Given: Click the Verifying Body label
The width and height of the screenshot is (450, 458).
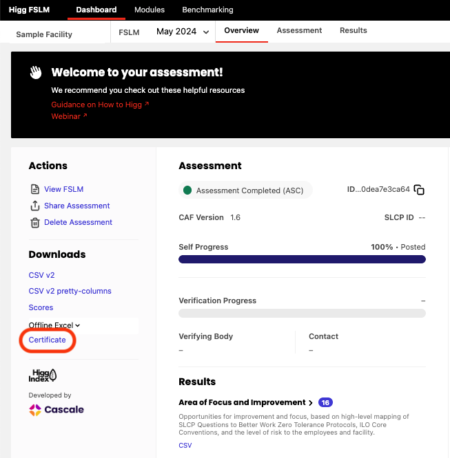Looking at the screenshot, I should tap(206, 336).
